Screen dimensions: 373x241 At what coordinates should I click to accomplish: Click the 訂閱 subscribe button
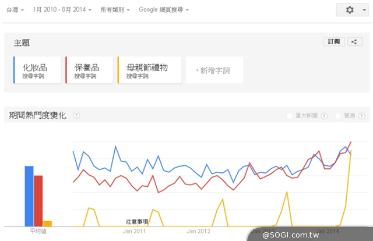[x=334, y=41]
